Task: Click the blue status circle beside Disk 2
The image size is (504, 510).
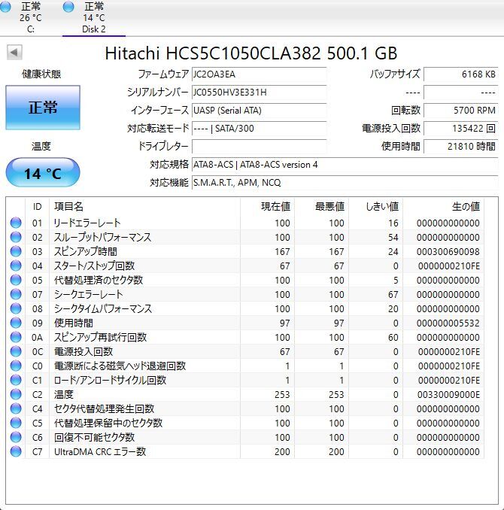Action: tap(68, 7)
